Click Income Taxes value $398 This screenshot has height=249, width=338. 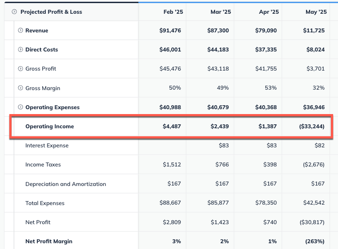pos(270,165)
